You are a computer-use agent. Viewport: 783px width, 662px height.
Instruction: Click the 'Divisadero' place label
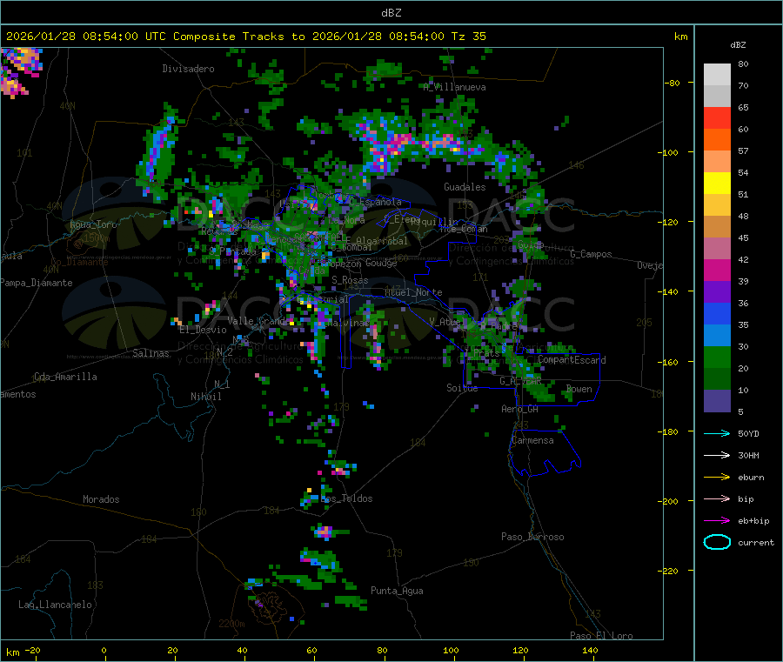(x=188, y=69)
